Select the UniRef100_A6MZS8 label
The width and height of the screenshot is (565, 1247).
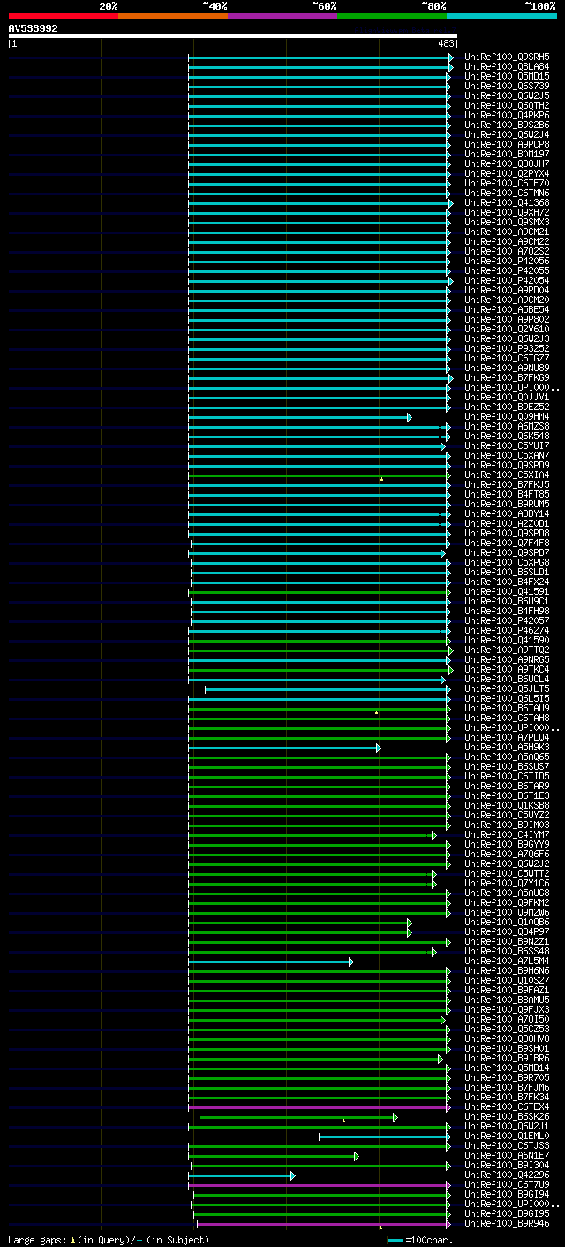507,426
